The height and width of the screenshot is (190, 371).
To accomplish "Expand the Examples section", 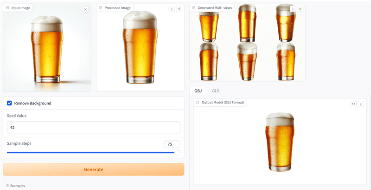I will click(18, 185).
